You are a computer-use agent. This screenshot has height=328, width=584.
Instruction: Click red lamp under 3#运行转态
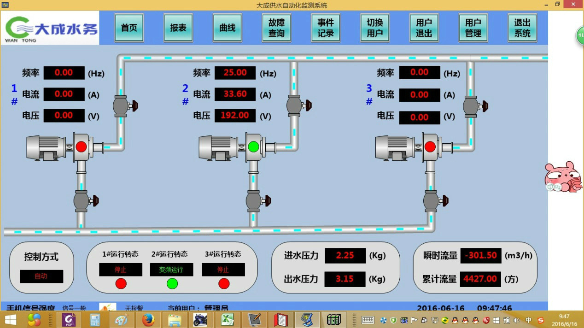223,283
